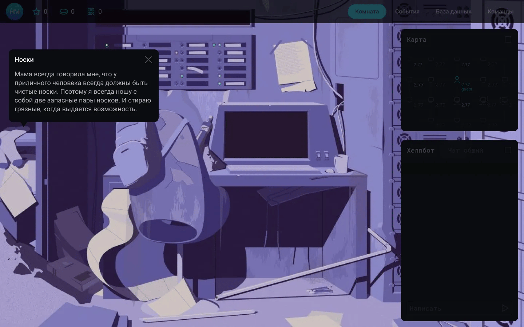The width and height of the screenshot is (524, 327).
Task: Open the События tab
Action: click(x=407, y=12)
